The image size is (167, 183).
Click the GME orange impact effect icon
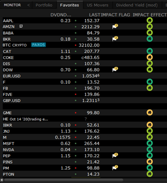(x=149, y=113)
